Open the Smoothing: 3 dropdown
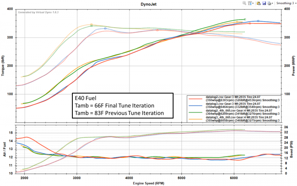The width and height of the screenshot is (297, 186). tap(286, 3)
